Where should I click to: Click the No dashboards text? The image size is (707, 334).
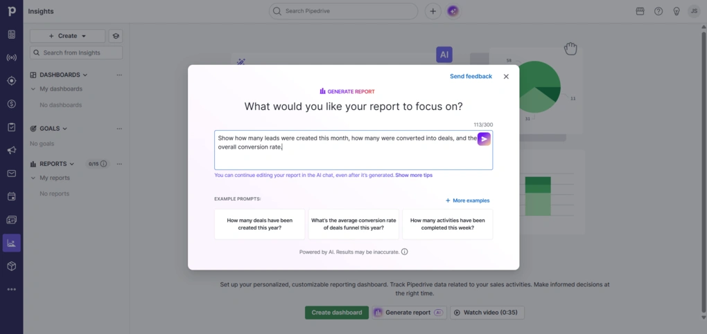coord(61,105)
